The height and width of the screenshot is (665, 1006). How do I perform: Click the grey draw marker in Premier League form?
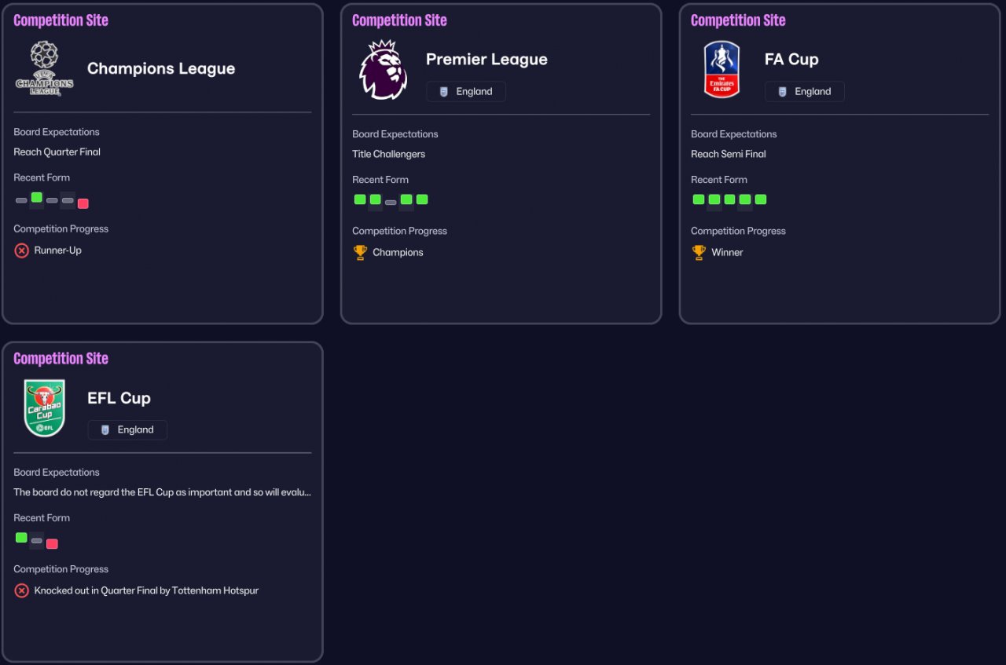391,203
